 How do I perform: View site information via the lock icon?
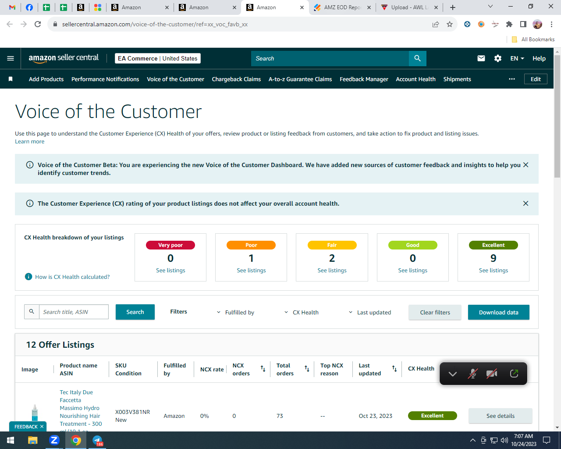[55, 24]
